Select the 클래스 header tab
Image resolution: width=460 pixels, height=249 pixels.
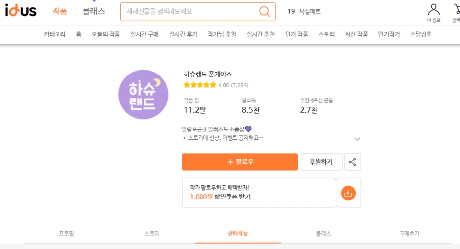pos(93,11)
